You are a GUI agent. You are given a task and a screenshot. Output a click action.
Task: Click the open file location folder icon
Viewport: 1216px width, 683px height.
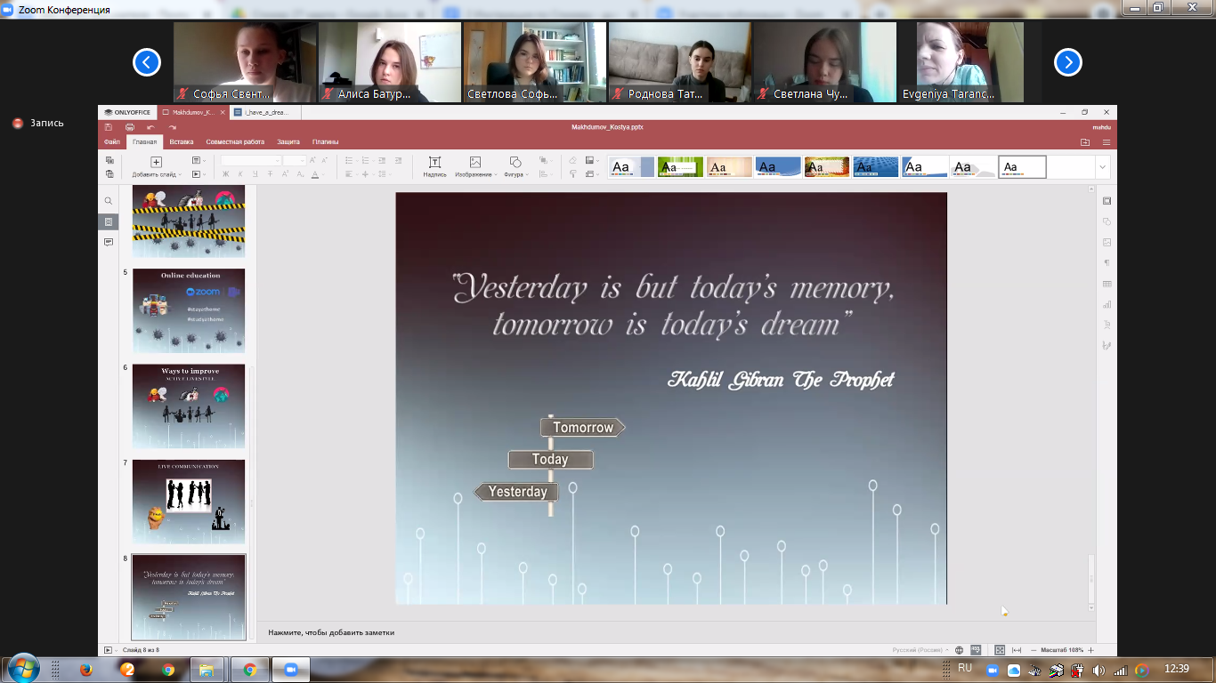(x=1084, y=142)
